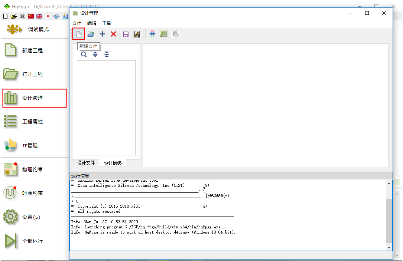This screenshot has height=261, width=403.
Task: Click the open file folder icon in 设计管理 toolbar
Action: click(x=91, y=34)
